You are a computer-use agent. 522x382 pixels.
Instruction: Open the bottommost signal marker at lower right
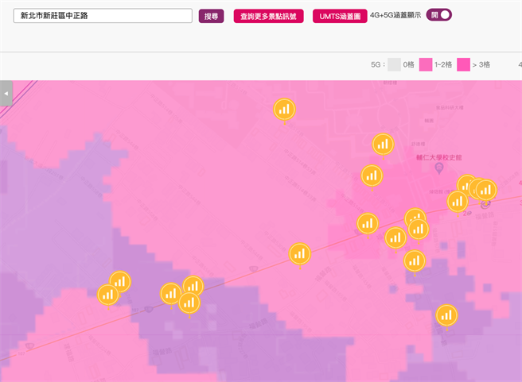coord(446,315)
